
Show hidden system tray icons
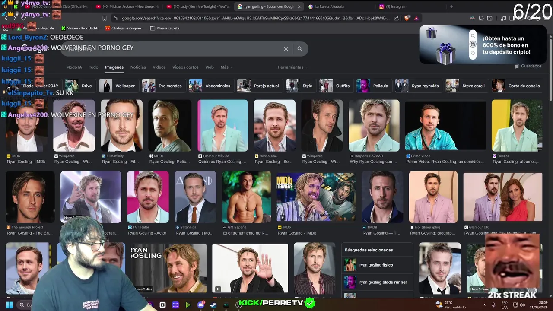tap(484, 305)
